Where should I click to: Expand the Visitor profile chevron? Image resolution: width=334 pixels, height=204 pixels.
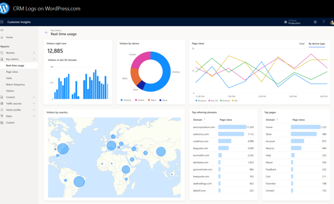tap(34, 110)
